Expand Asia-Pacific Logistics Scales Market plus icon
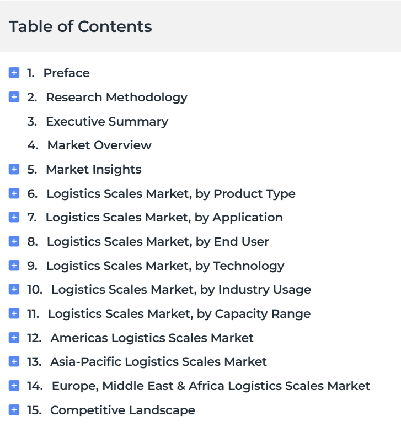Image resolution: width=401 pixels, height=433 pixels. tap(14, 361)
